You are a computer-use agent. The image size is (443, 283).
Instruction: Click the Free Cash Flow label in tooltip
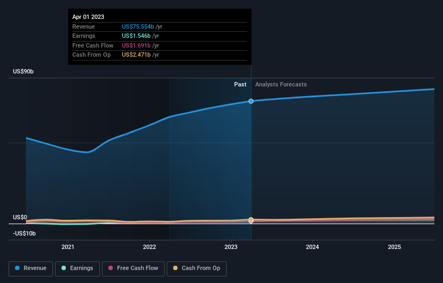tap(93, 45)
